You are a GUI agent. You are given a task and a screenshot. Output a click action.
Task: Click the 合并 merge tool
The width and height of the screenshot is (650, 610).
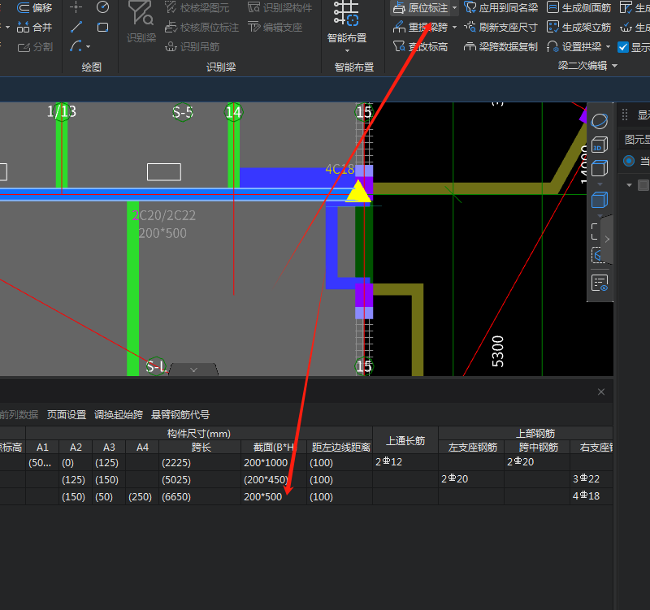pos(34,28)
